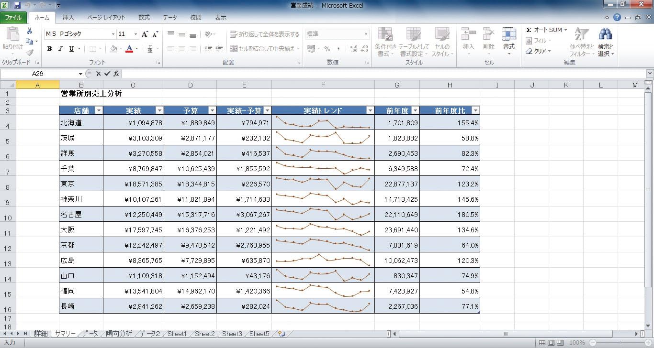Select the 傾向分析 sheet tab
Screen dimensions: 654x348
coord(119,334)
